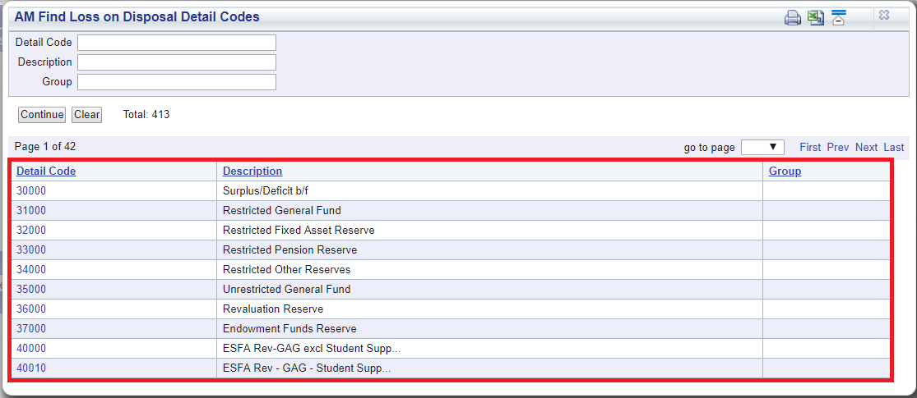Close the Find Loss dialog

884,16
